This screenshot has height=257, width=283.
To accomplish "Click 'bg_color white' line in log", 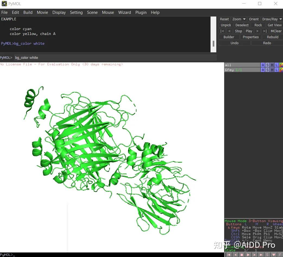I will [x=23, y=43].
